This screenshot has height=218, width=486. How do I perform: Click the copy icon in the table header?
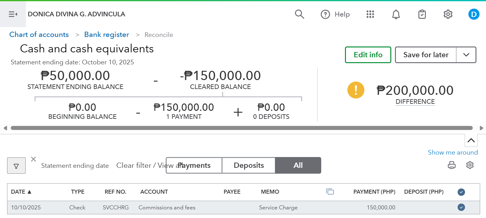[330, 192]
